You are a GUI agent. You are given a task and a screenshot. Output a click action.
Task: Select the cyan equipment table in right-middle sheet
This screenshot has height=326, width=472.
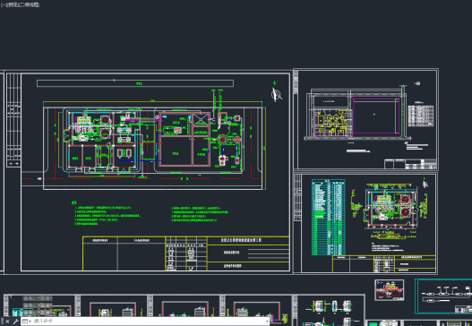(x=329, y=218)
